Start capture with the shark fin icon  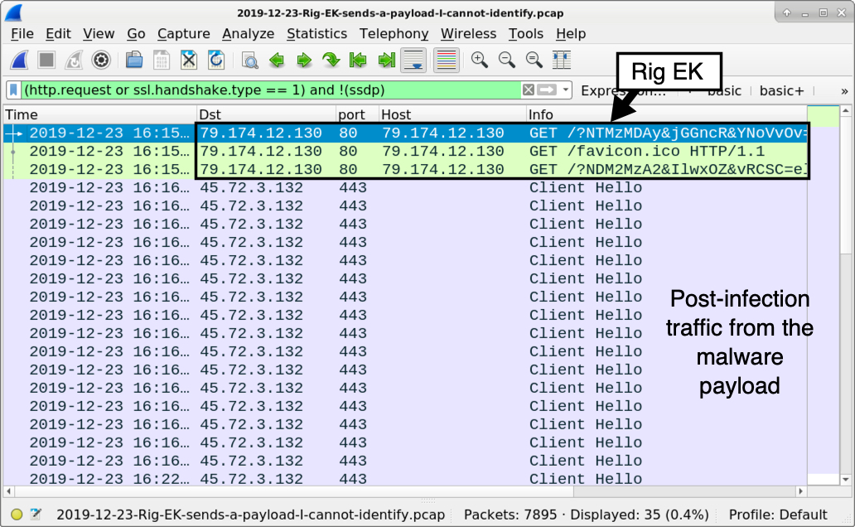point(19,60)
